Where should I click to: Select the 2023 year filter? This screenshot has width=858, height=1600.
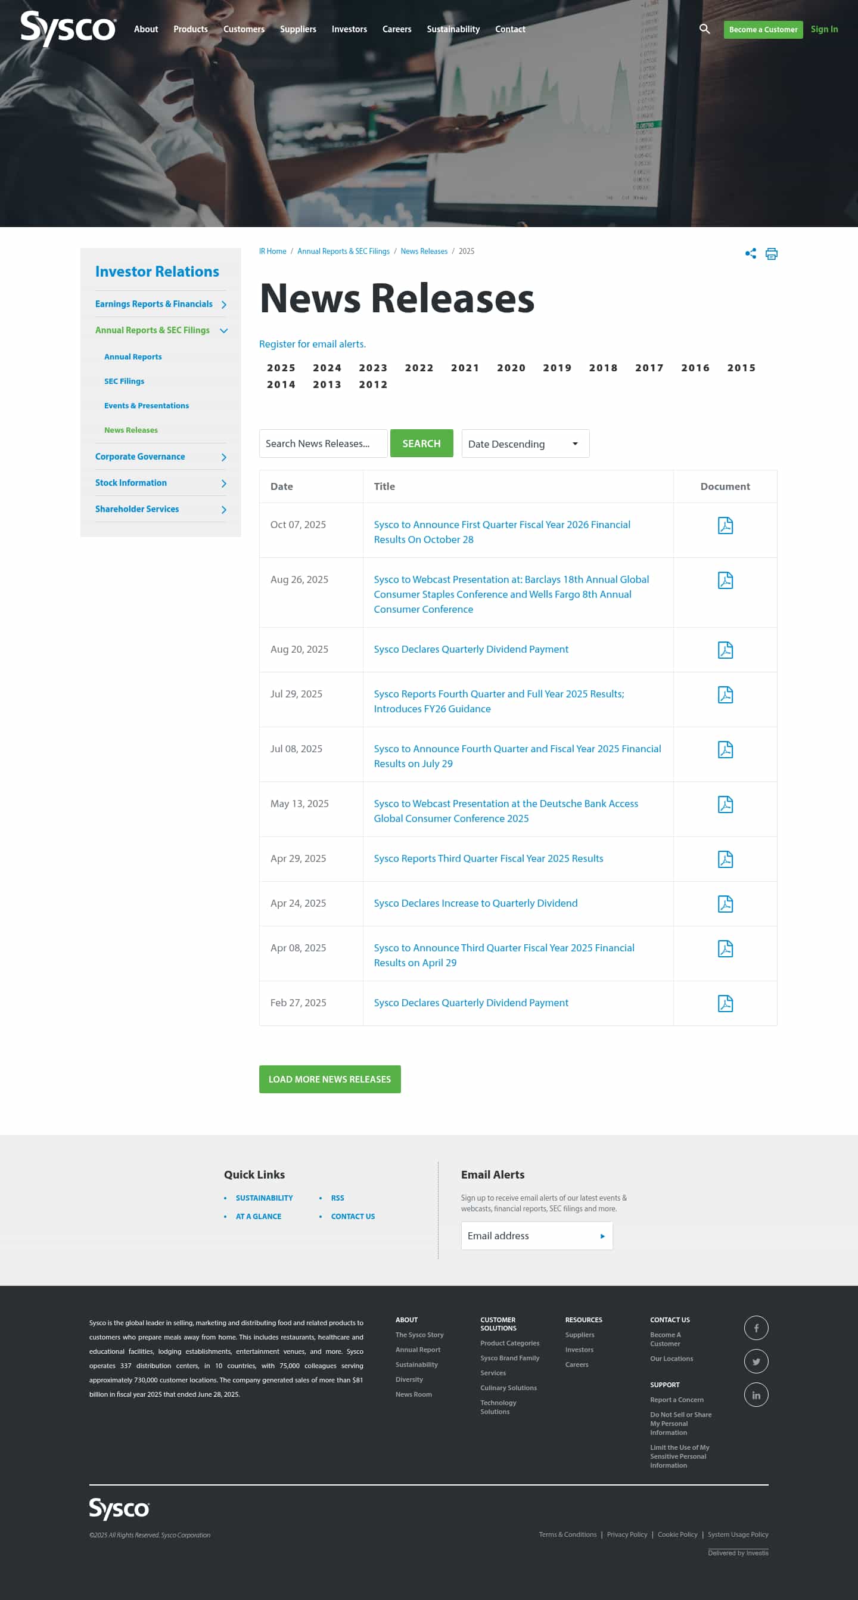pos(373,368)
